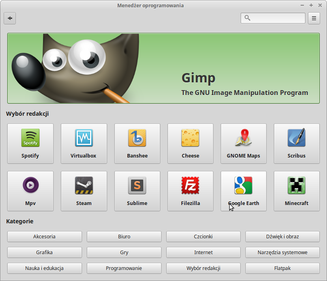
Task: Open the featured Gimp banner
Action: pyautogui.click(x=163, y=68)
